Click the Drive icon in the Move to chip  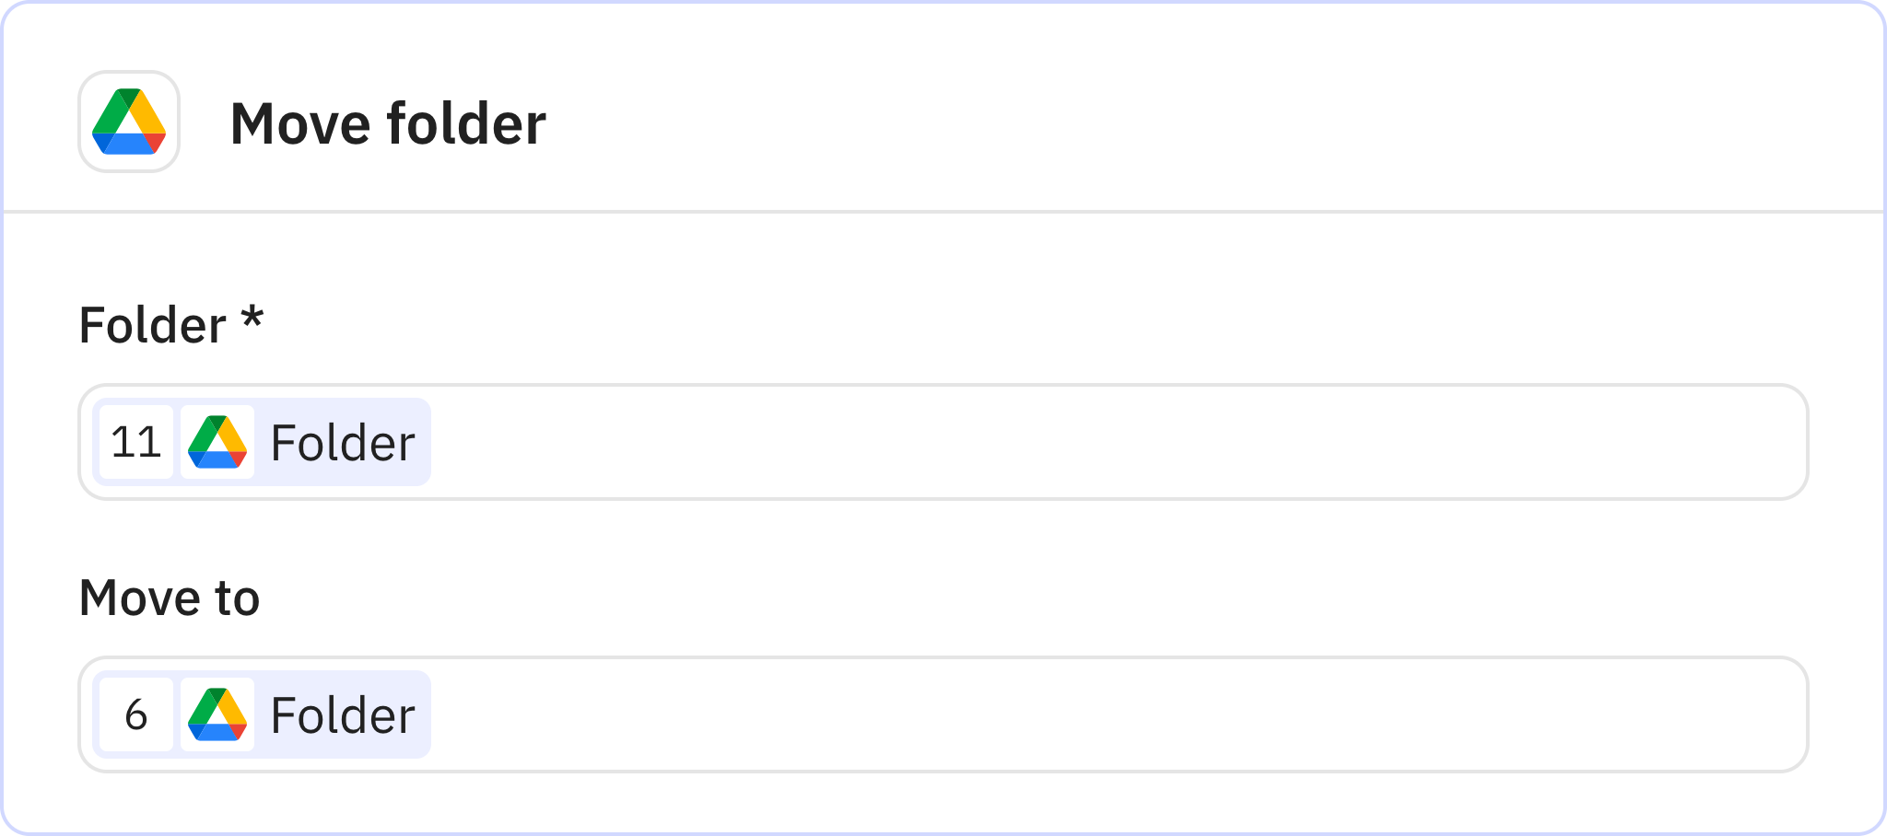217,714
